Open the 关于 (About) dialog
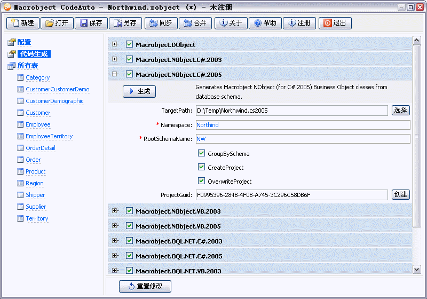 pyautogui.click(x=231, y=23)
